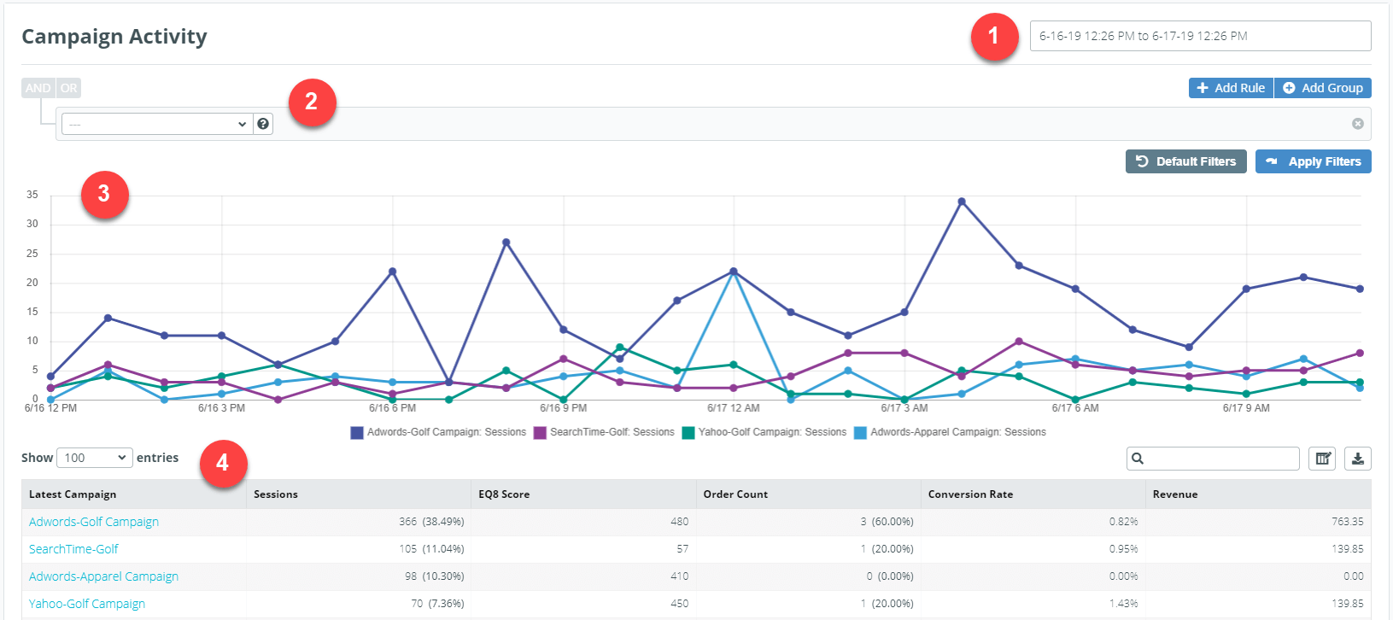Open the column chooser icon next to search
This screenshot has width=1393, height=620.
click(1322, 459)
